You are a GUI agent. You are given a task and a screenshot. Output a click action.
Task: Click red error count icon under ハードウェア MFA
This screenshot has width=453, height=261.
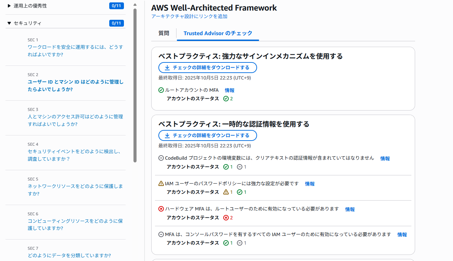point(226,218)
